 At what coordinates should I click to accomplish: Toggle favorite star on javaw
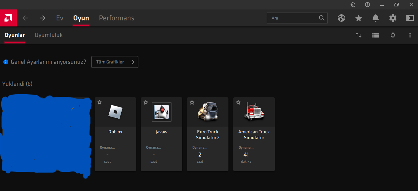(x=146, y=103)
